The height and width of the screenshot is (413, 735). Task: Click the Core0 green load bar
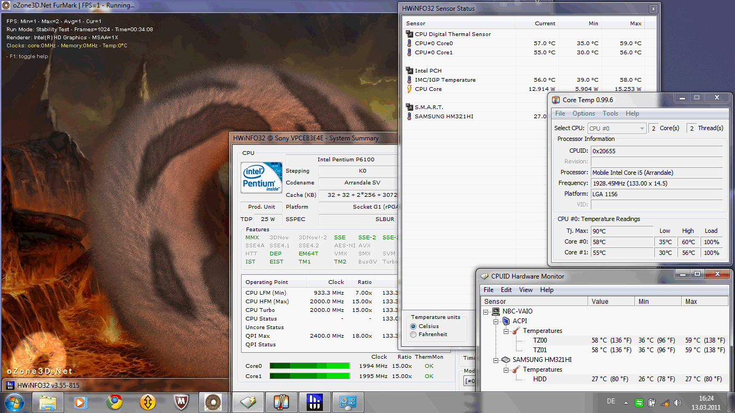309,366
